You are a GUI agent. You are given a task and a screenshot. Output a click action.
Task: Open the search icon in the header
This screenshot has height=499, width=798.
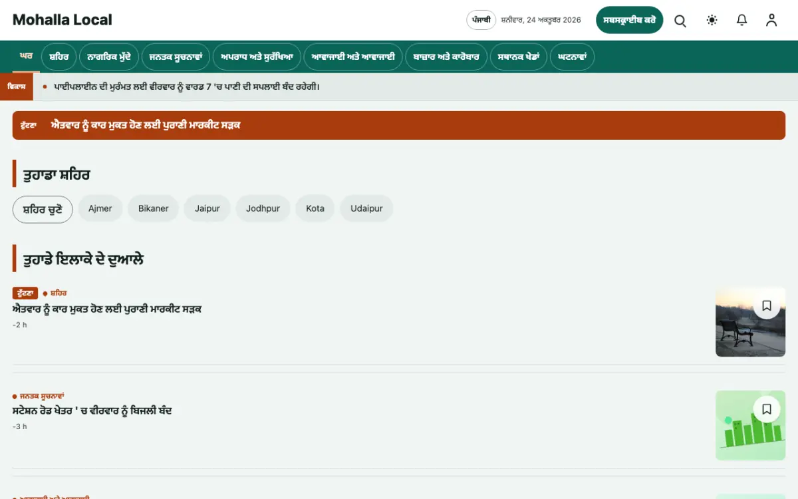point(680,20)
